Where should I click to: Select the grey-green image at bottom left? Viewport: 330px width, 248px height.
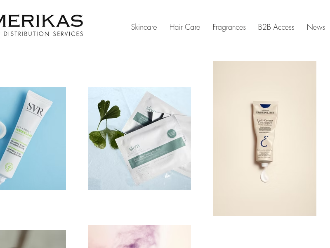(x=33, y=239)
